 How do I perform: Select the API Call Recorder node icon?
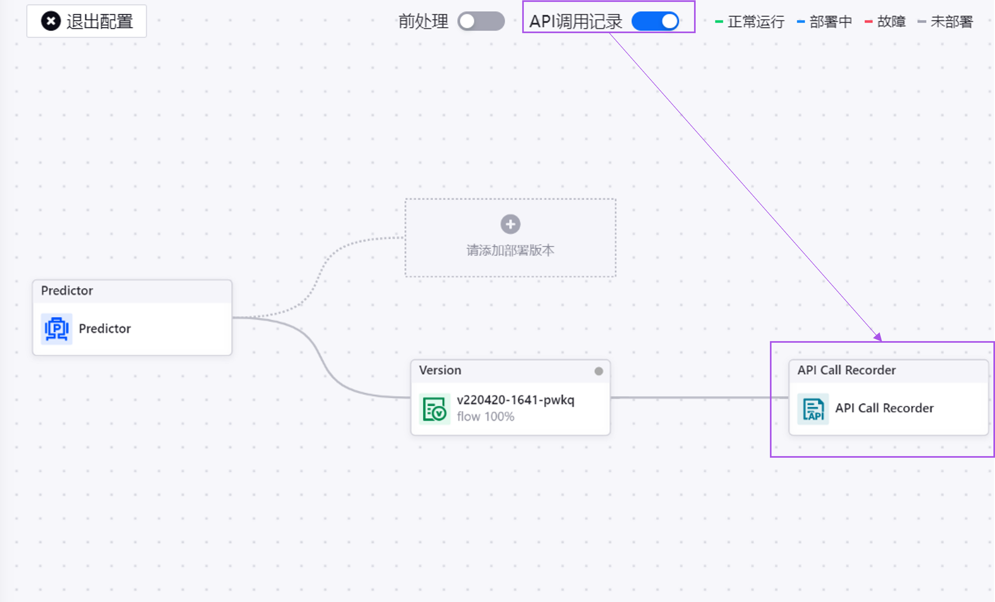[x=813, y=409]
